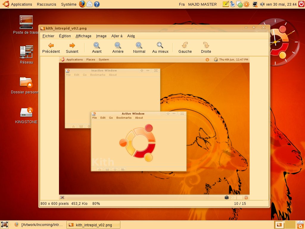This screenshot has width=305, height=229.
Task: Zoom in with the Avant magnifier
Action: coord(97,48)
